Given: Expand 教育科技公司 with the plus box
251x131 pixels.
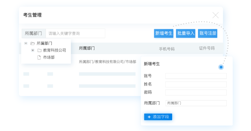Looking at the screenshot, I should [x=32, y=50].
